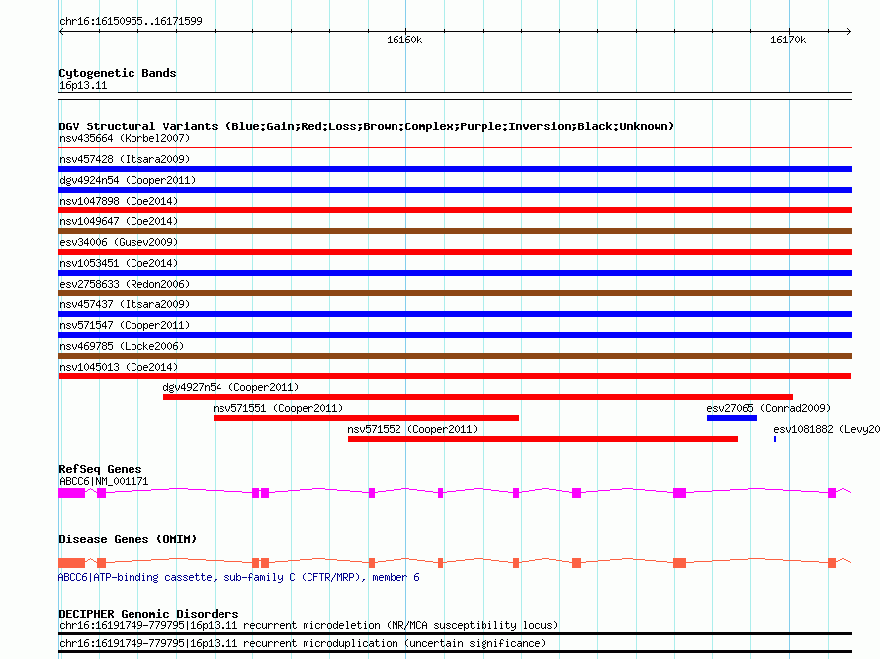The height and width of the screenshot is (659, 880).
Task: Click the 16p13.11 recurrent microdeletion entry
Action: (x=308, y=626)
